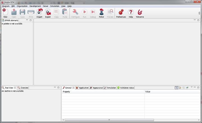This screenshot has height=123, width=202.
Task: Open the Validation status tab
Action: 126,88
